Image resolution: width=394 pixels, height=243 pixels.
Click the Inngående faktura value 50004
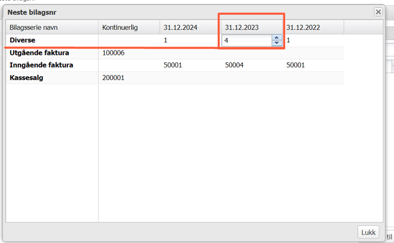pos(234,65)
